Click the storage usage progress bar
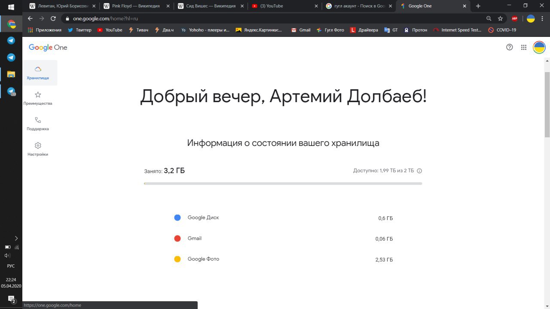Viewport: 550px width, 309px height. click(x=283, y=184)
